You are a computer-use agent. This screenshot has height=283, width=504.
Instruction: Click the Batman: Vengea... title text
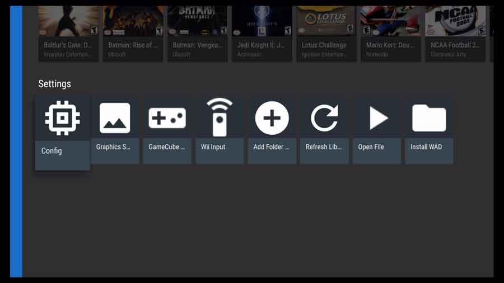tap(197, 45)
